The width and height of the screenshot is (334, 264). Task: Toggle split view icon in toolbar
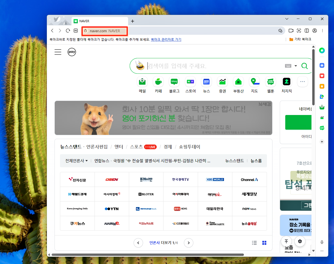coord(307,31)
